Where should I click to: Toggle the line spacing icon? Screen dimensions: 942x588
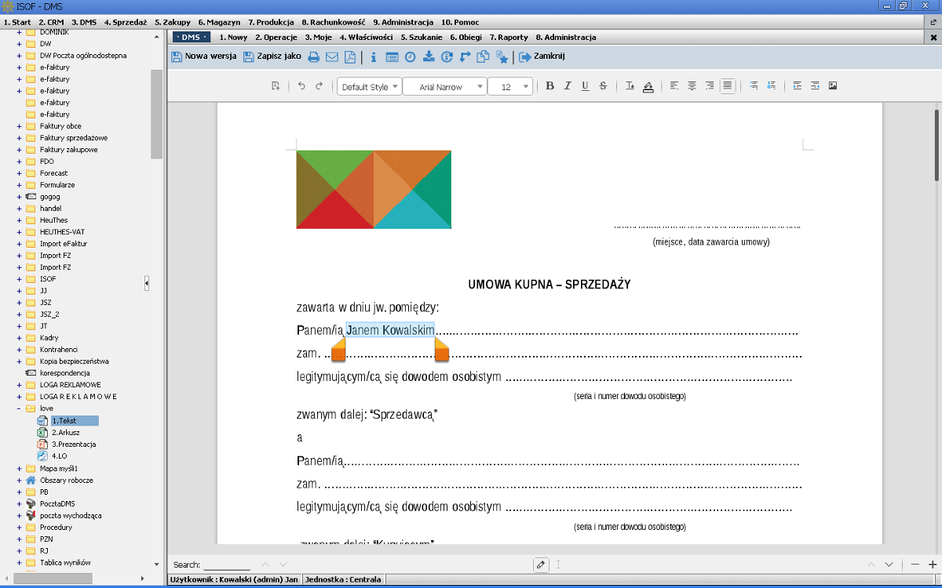coord(754,86)
